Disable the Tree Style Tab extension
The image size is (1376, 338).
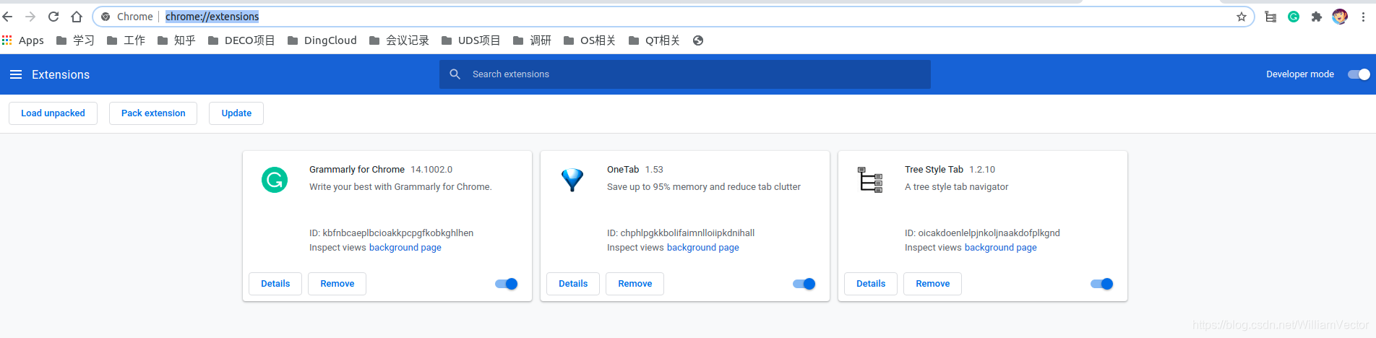(1101, 284)
